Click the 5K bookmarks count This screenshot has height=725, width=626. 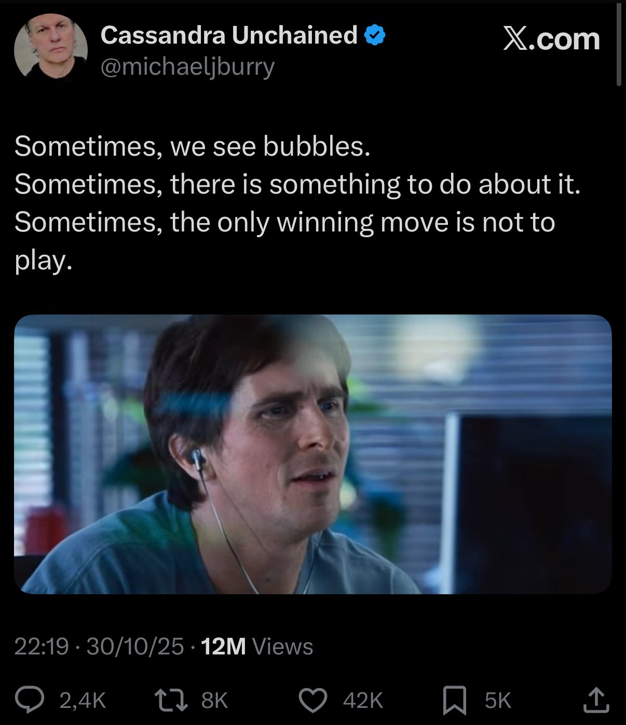click(498, 701)
